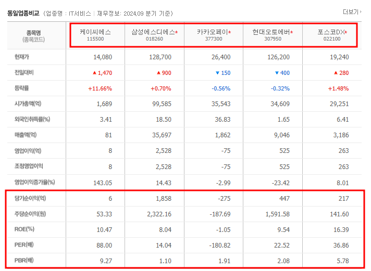Select the -0.56% fluctuation rate
Image resolution: width=371 pixels, height=271 pixels.
221,88
